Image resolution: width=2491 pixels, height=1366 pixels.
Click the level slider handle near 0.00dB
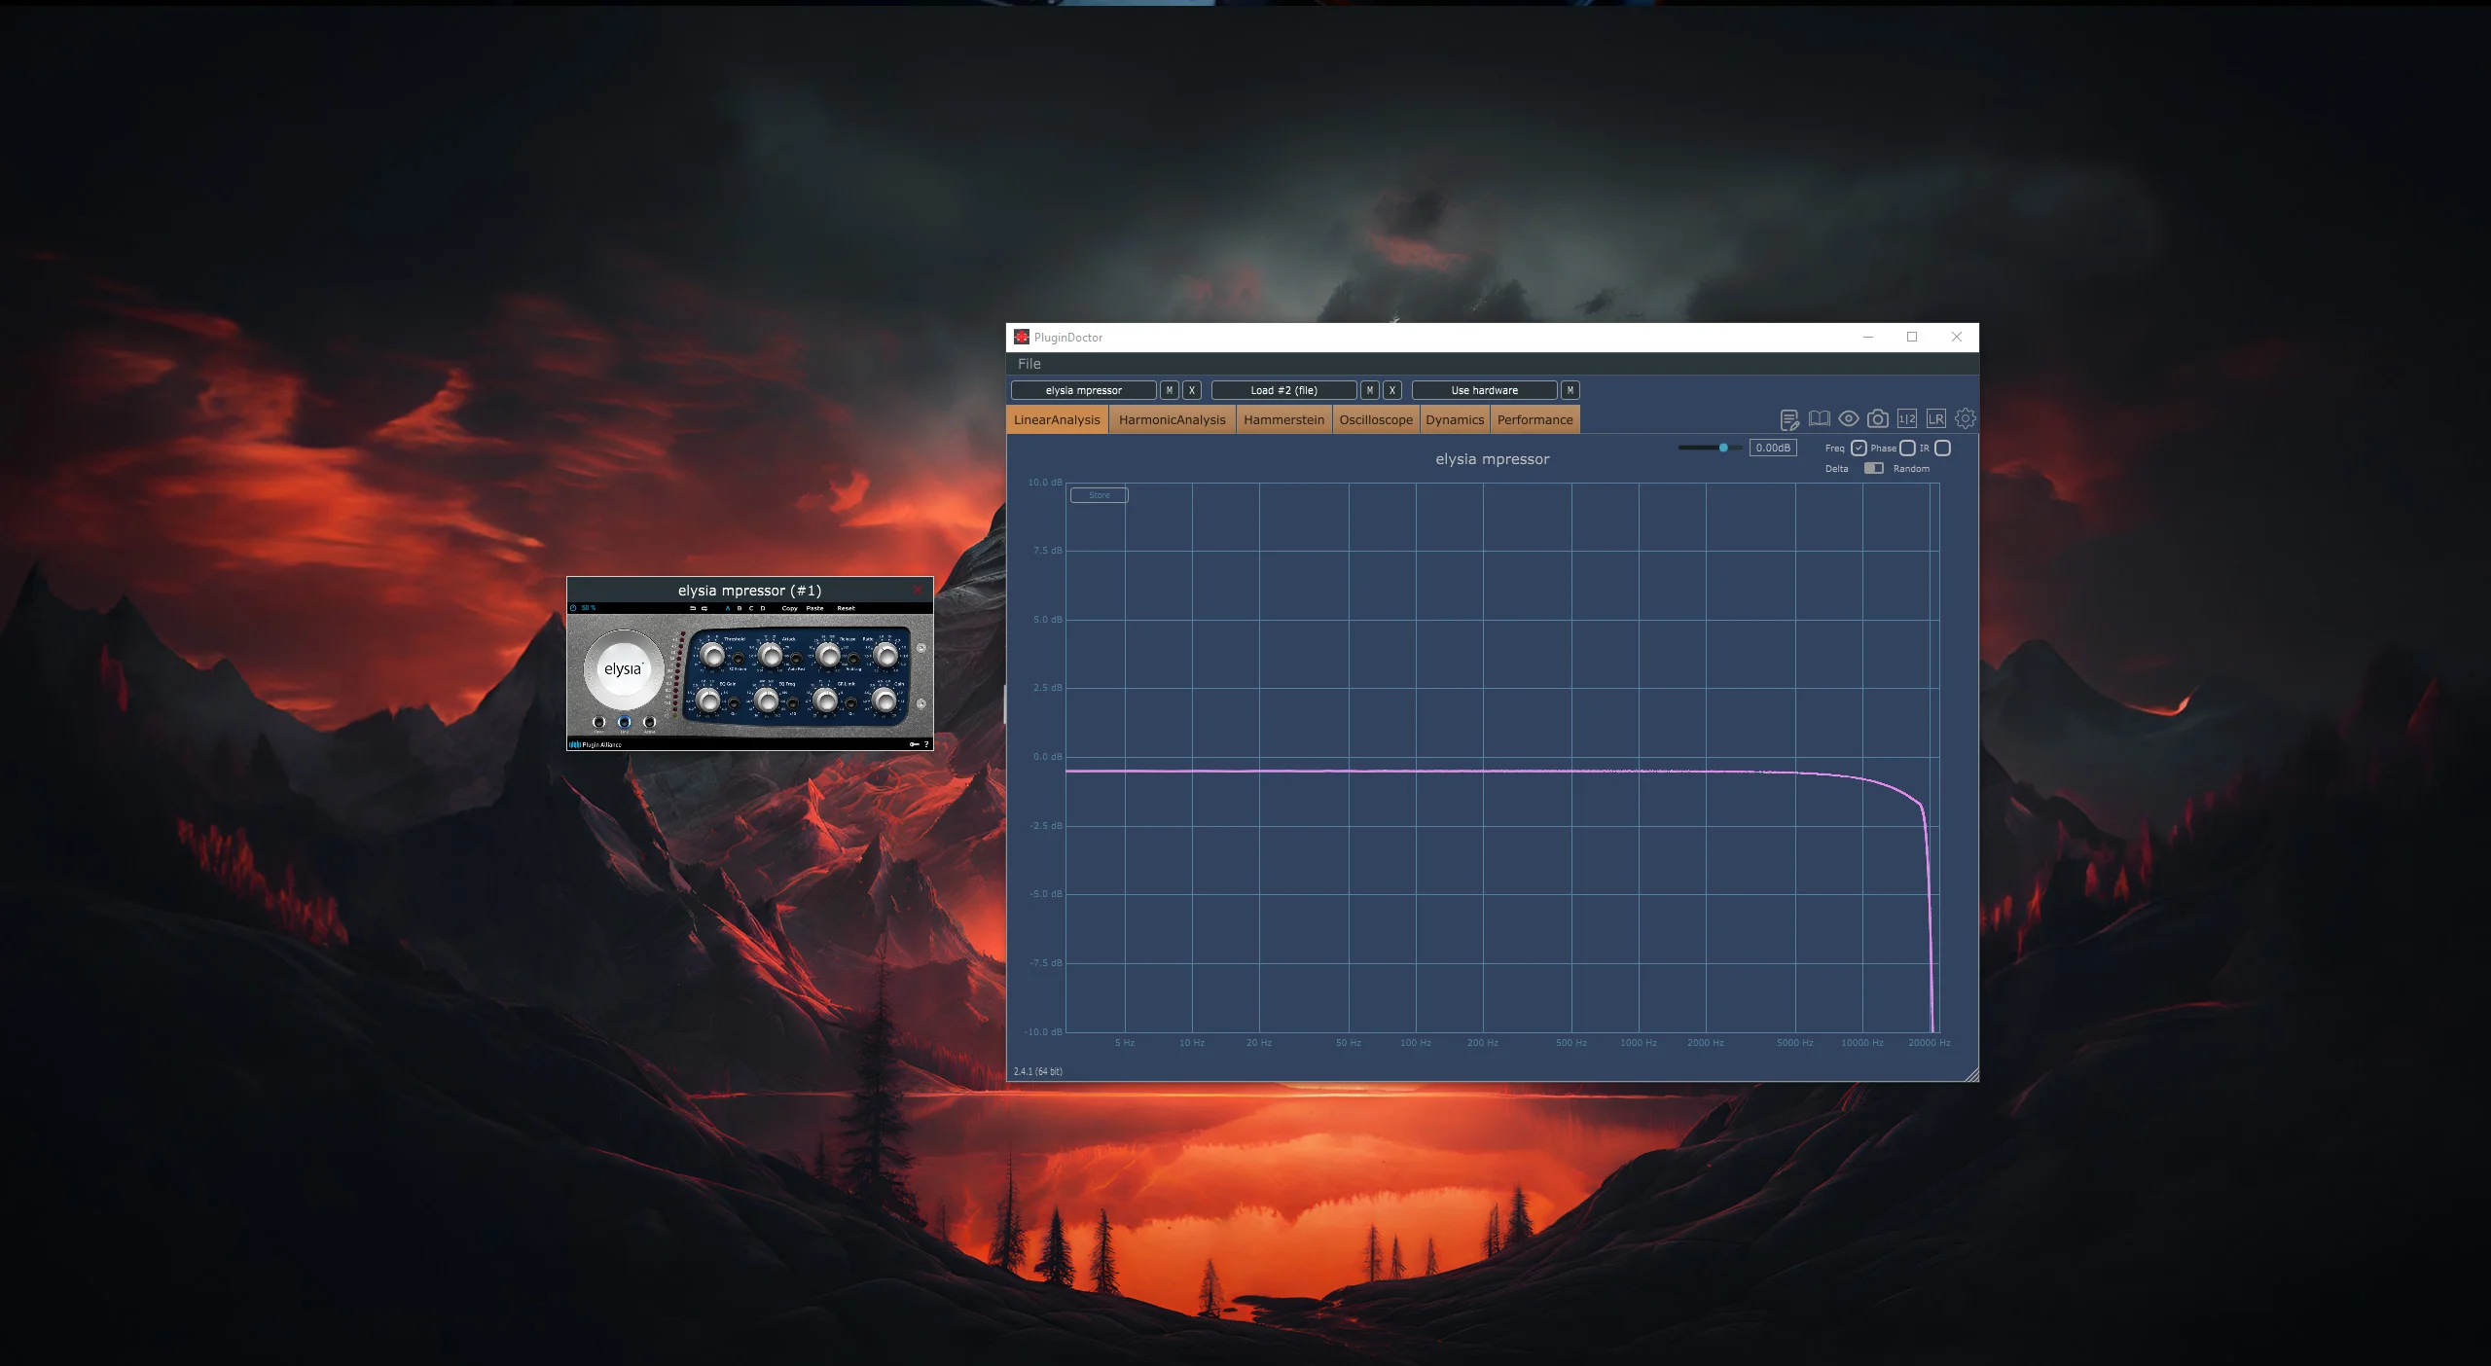(x=1723, y=448)
